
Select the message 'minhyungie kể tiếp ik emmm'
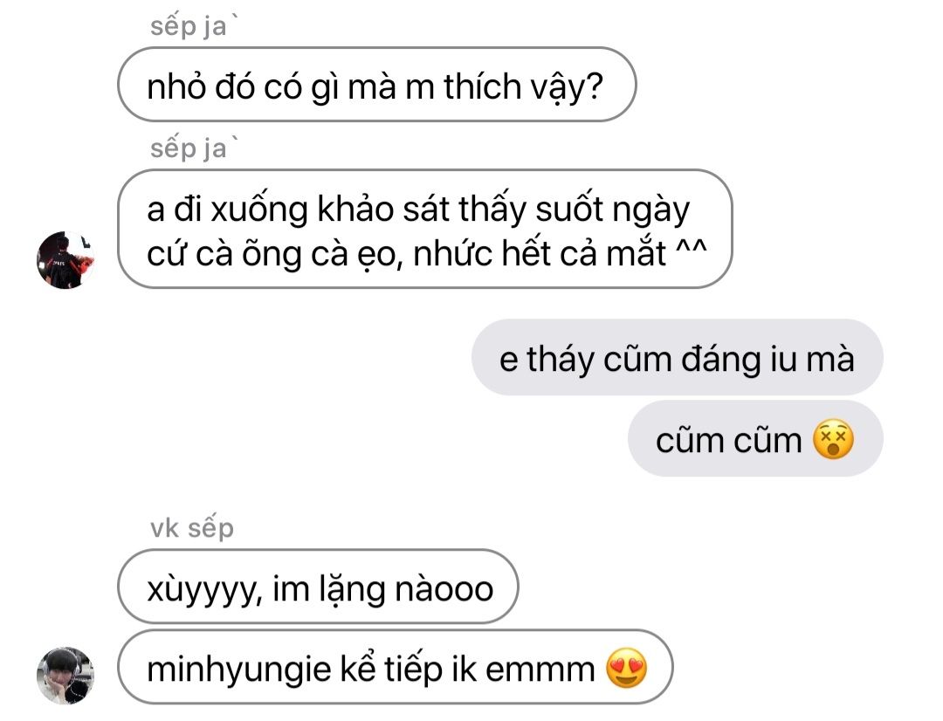click(396, 667)
